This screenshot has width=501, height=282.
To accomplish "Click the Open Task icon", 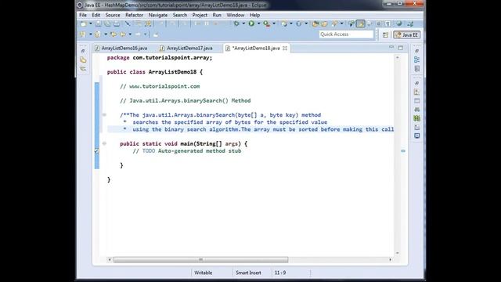I will tap(325, 23).
